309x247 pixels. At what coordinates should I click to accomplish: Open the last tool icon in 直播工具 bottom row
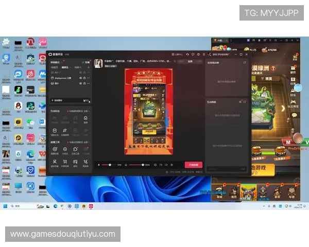[85, 162]
